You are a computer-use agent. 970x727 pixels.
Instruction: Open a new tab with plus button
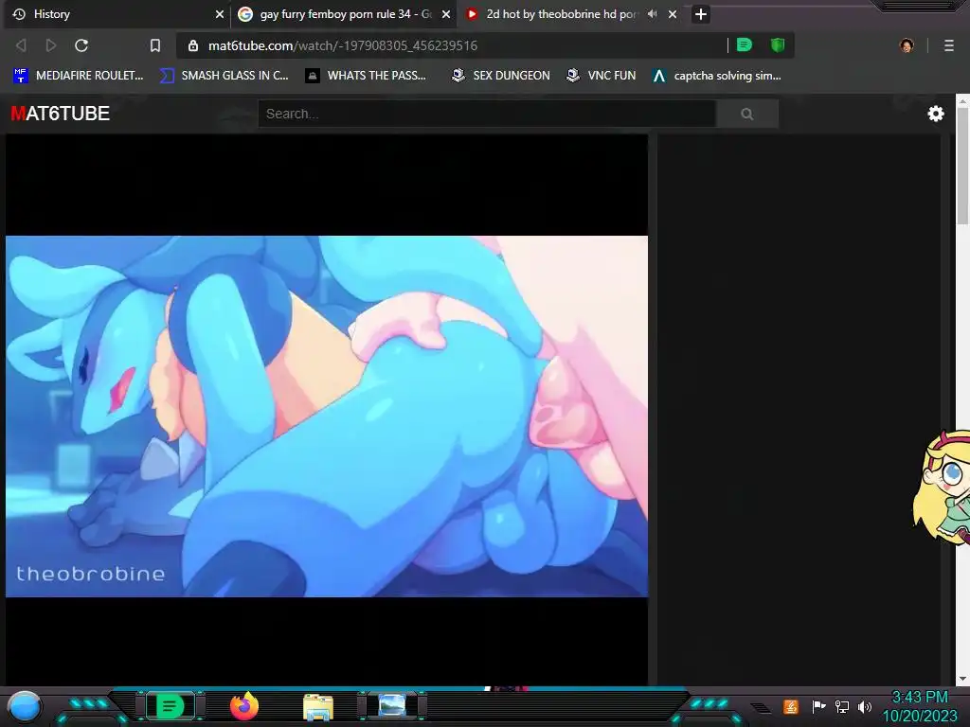coord(700,14)
